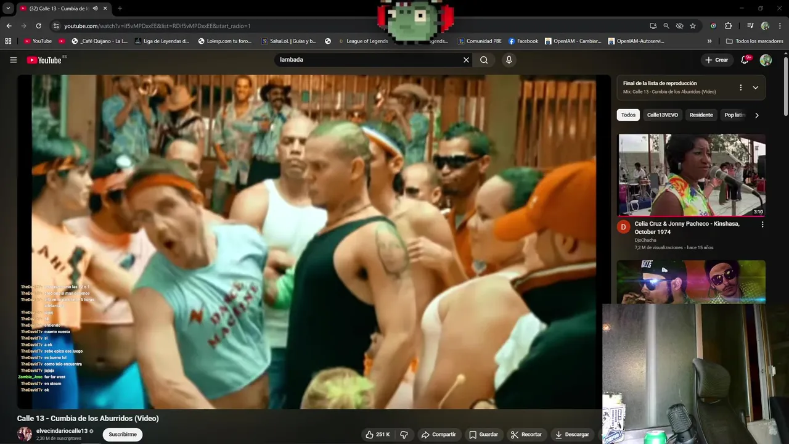Go to YouTube home via logo
Image resolution: width=789 pixels, height=444 pixels.
pos(44,60)
